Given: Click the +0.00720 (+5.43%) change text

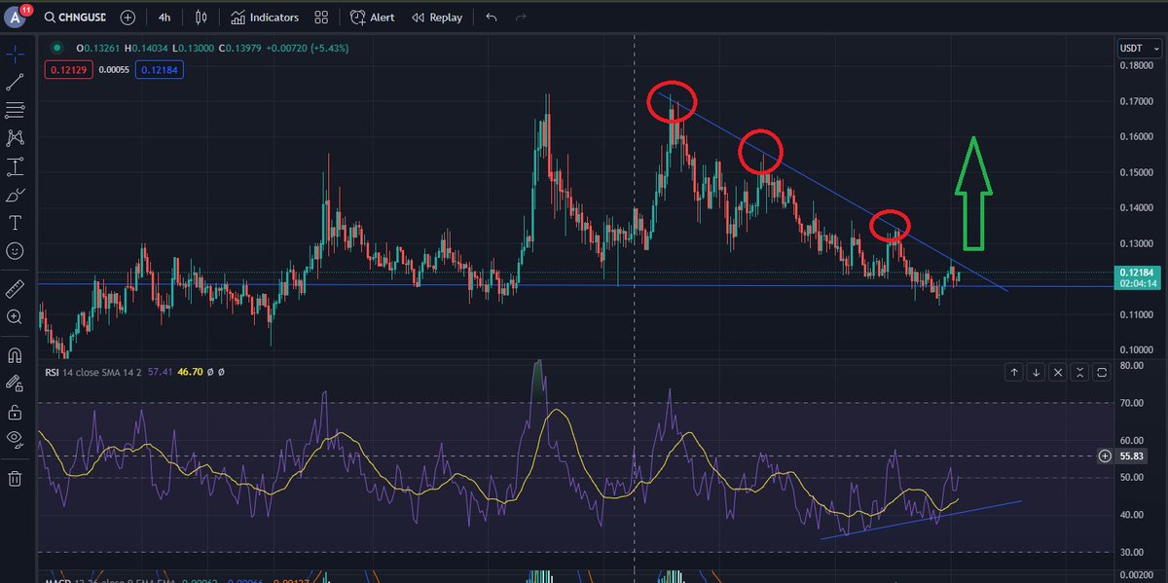Looking at the screenshot, I should coord(306,48).
